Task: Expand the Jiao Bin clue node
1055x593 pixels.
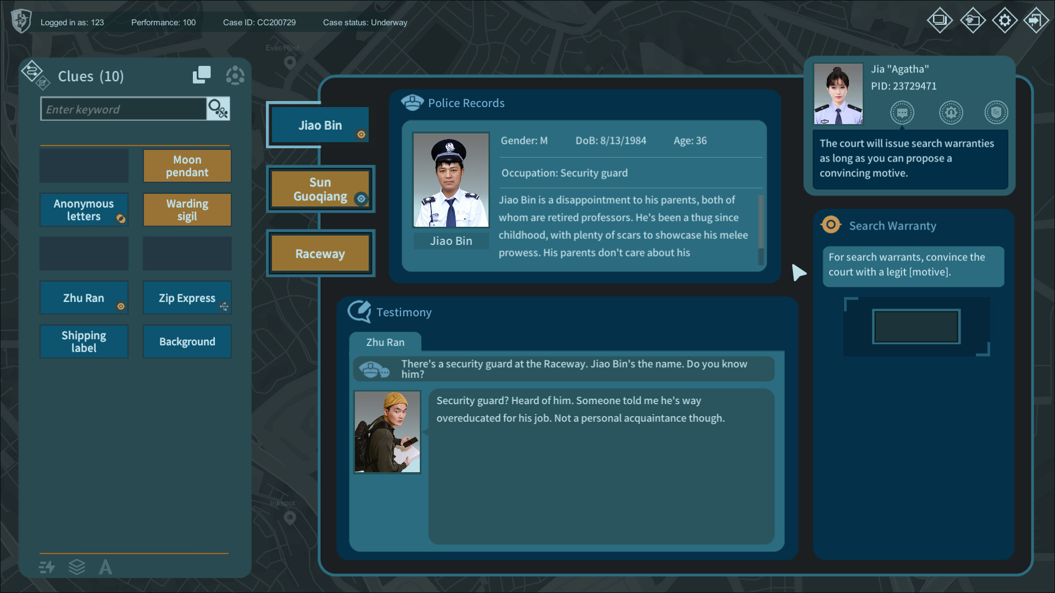Action: [362, 134]
